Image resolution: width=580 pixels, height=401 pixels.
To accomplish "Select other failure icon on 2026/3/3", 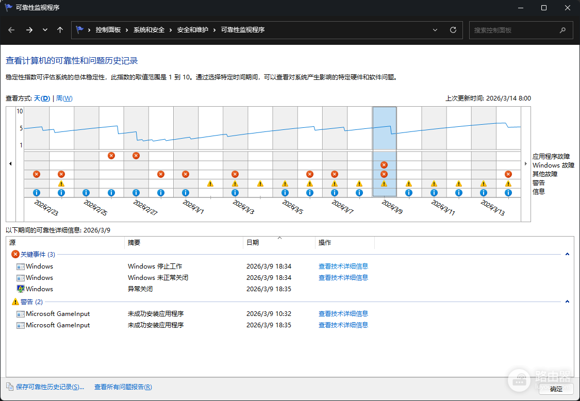I will point(235,174).
